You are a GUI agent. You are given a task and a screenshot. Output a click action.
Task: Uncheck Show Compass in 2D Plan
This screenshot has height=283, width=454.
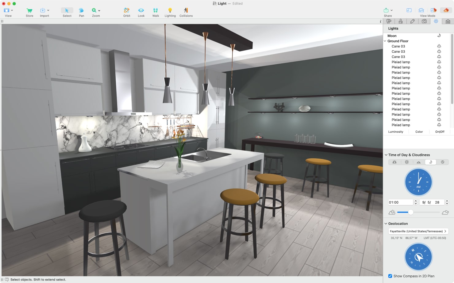coord(390,276)
